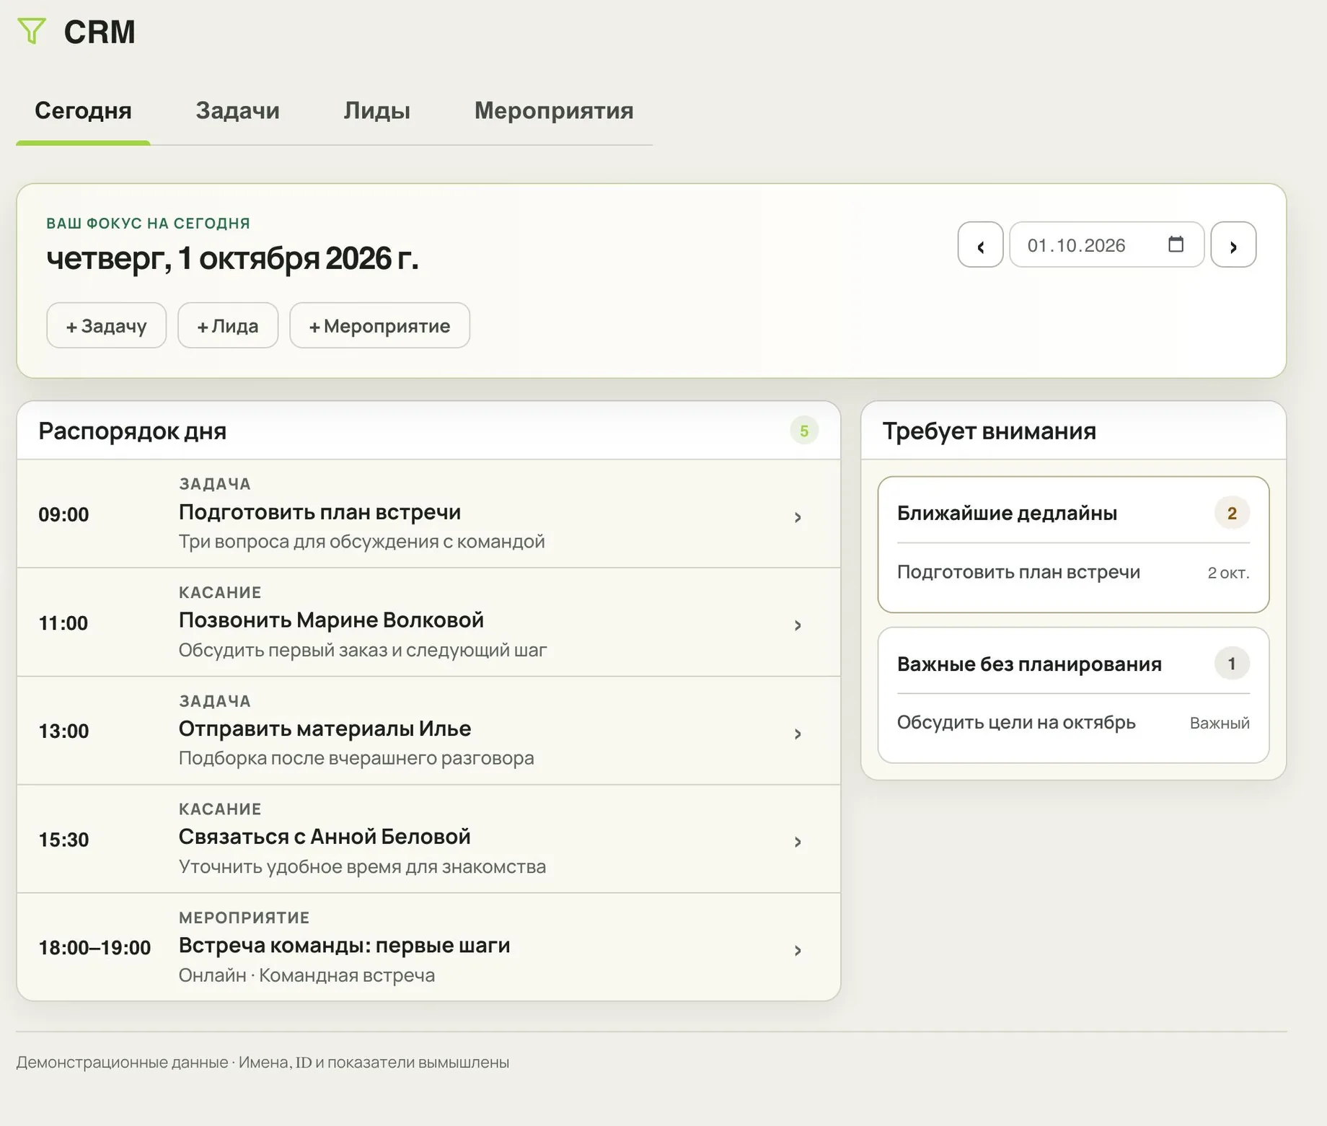1327x1126 pixels.
Task: Select the title Позвонить Марине Волковой
Action: [331, 620]
